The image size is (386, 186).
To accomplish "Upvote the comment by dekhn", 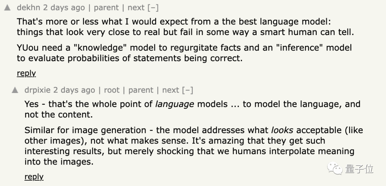I will (7, 8).
